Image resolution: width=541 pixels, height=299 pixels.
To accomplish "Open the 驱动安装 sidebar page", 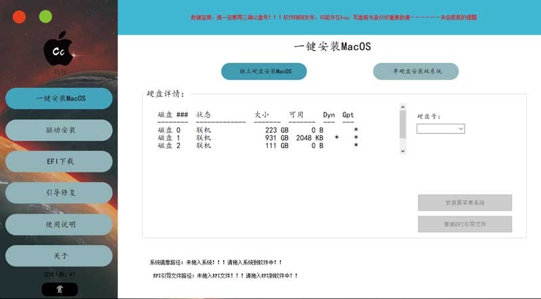I will click(59, 130).
